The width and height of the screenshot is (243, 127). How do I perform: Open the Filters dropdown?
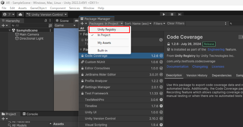point(159,24)
